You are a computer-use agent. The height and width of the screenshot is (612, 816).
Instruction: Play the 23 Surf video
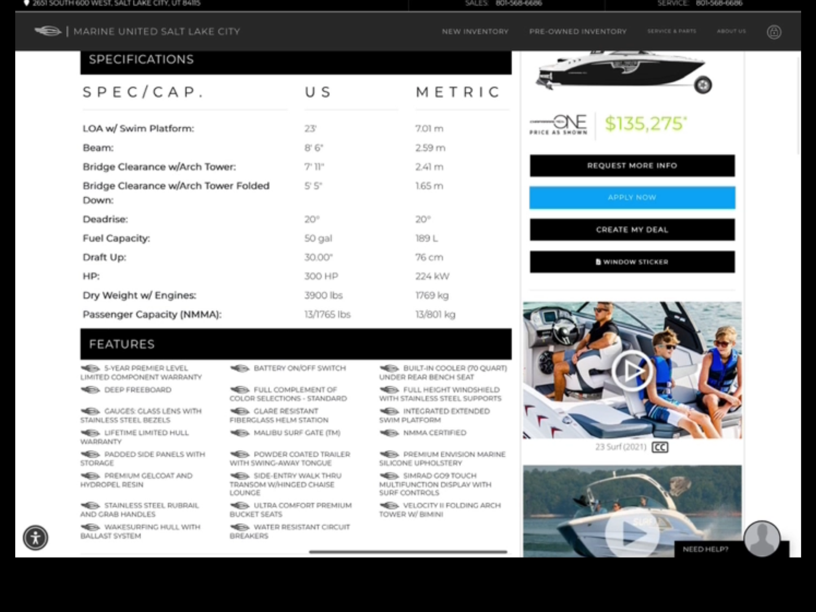tap(631, 371)
